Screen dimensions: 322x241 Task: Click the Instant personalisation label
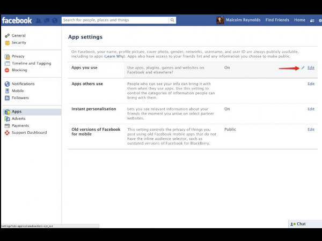pyautogui.click(x=93, y=109)
